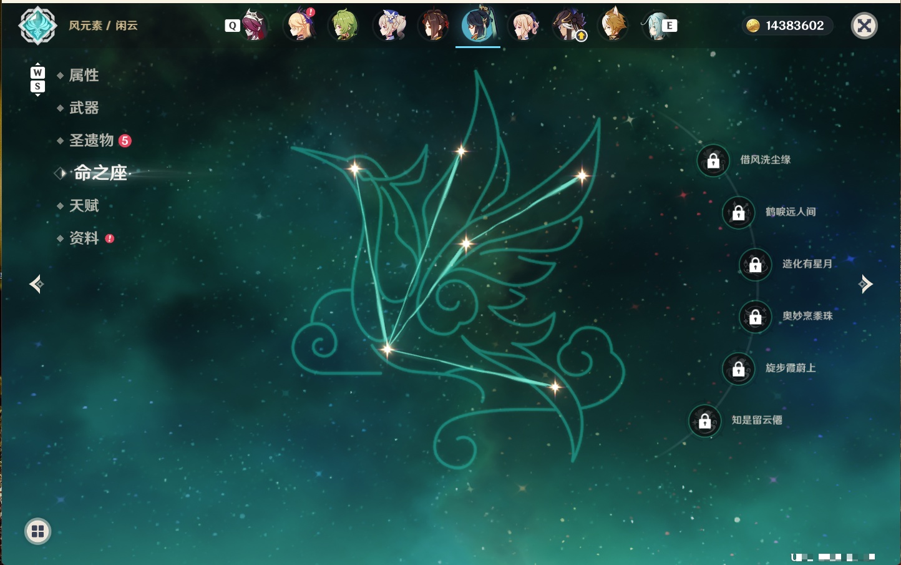Open the 武器 weapon menu
901x565 pixels.
pos(84,108)
